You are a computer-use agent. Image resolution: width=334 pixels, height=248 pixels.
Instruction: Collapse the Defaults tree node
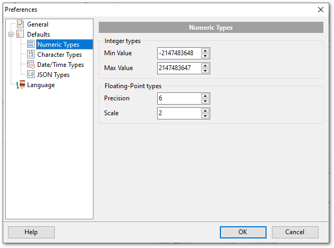(11, 35)
